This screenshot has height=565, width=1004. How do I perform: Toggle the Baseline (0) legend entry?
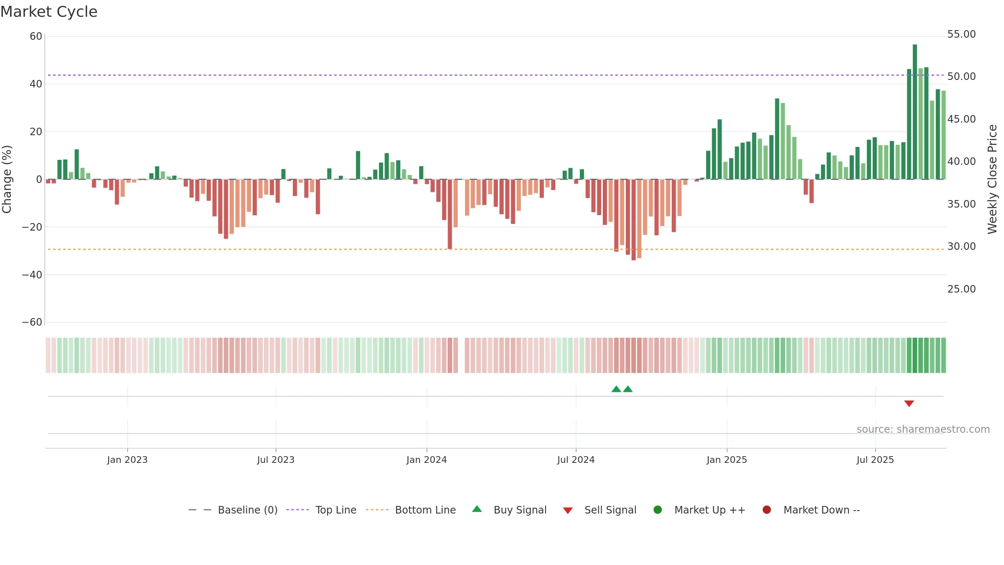[233, 510]
